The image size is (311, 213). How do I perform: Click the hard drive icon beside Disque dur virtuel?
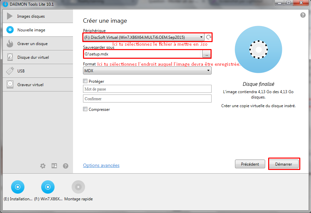click(x=10, y=57)
